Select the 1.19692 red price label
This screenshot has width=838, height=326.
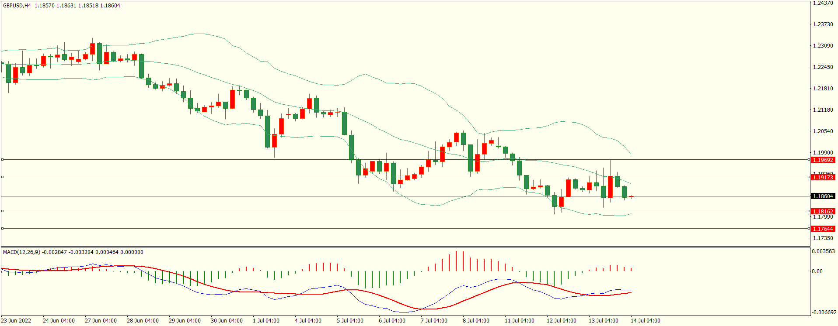[x=823, y=160]
